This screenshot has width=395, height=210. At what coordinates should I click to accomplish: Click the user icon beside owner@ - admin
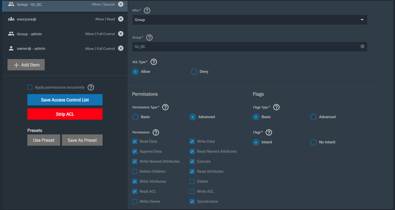(11, 48)
